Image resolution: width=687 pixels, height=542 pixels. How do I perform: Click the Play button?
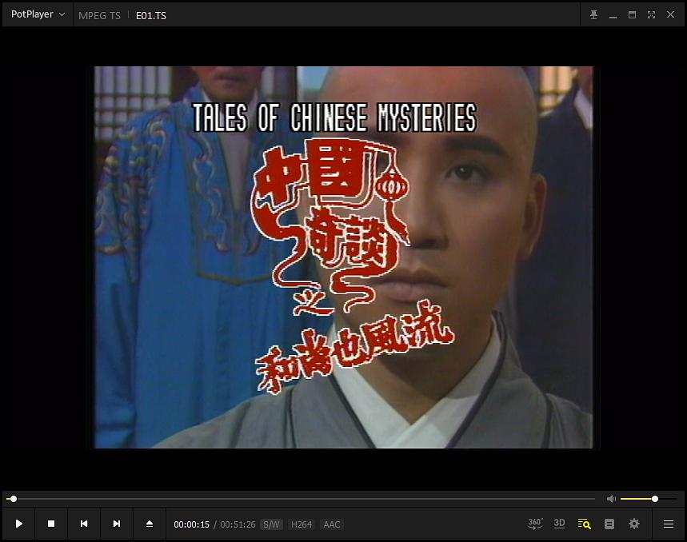click(19, 524)
